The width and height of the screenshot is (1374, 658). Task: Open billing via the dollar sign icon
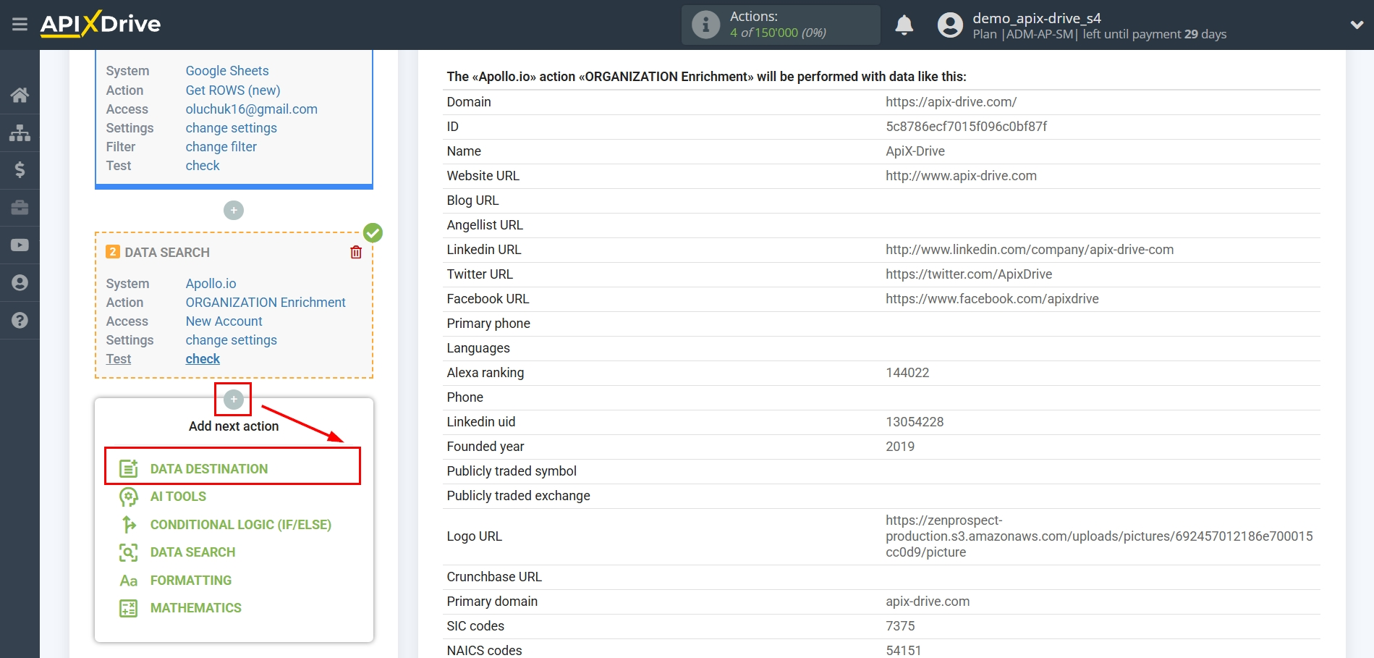point(20,170)
